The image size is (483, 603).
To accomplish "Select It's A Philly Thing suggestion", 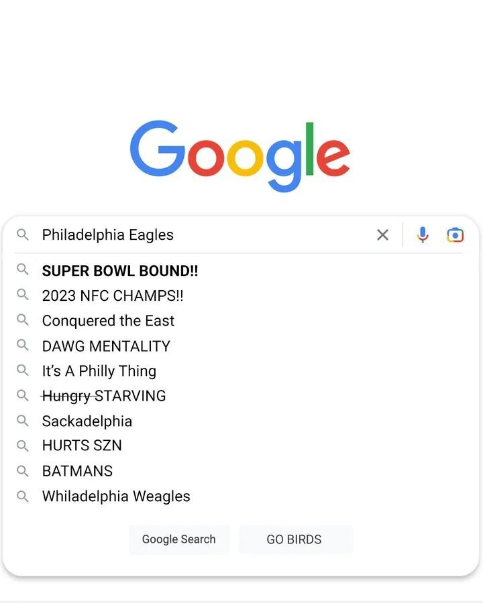I will pyautogui.click(x=99, y=371).
